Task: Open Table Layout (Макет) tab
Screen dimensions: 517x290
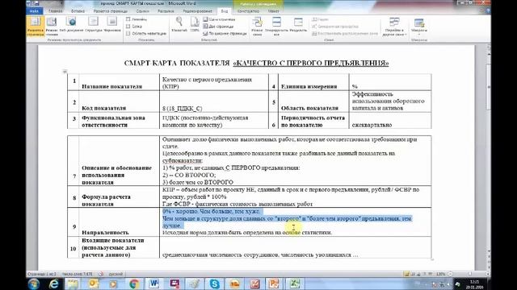Action: click(273, 11)
